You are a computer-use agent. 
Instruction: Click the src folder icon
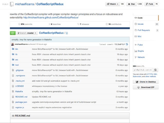13,60
